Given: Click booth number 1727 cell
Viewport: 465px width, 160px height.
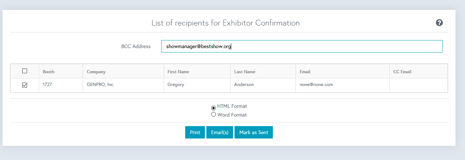Looking at the screenshot, I should (47, 85).
